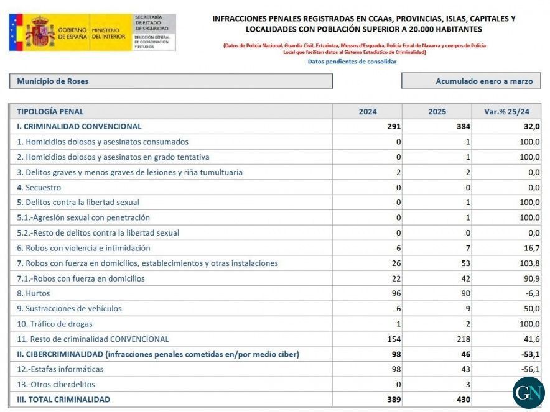Select '13.-Otros ciberdelitos' row label

coord(56,384)
